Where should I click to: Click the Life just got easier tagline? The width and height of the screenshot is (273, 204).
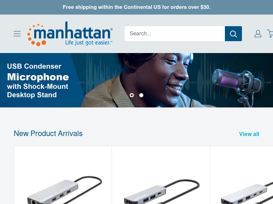pos(89,43)
